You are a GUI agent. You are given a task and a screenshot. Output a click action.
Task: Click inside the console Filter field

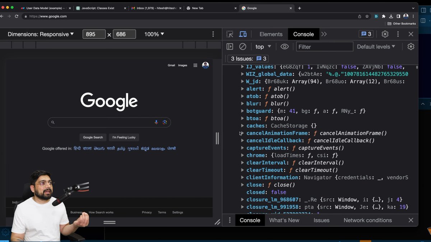click(324, 46)
